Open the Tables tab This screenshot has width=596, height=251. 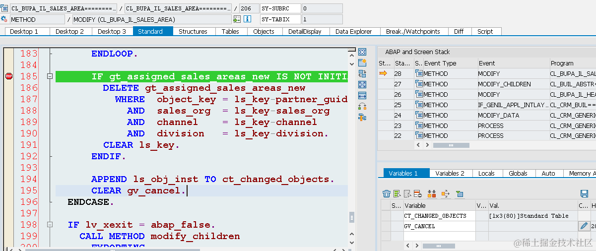point(230,31)
